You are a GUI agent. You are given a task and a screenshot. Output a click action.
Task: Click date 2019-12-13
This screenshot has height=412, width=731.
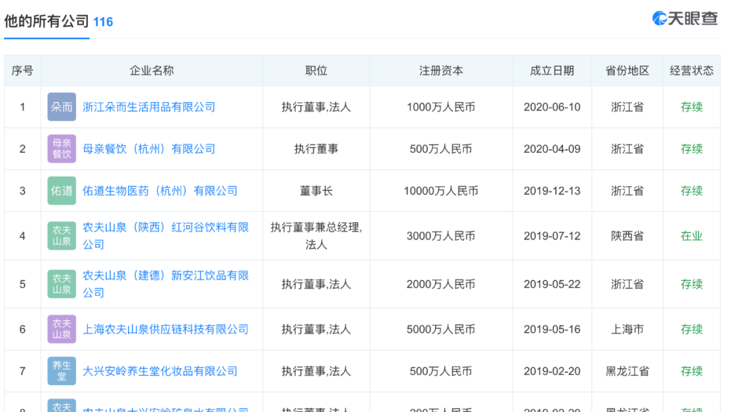[552, 190]
